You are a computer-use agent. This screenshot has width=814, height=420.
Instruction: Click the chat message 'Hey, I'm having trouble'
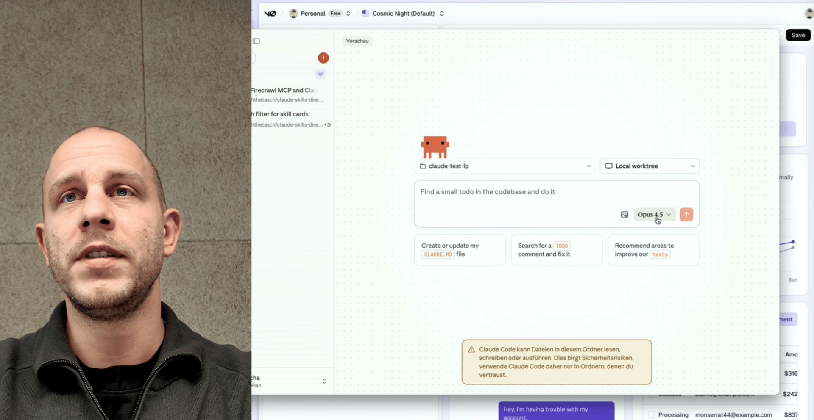coord(556,411)
